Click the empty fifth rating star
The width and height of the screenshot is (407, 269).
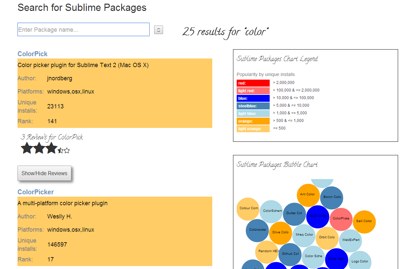pos(67,151)
